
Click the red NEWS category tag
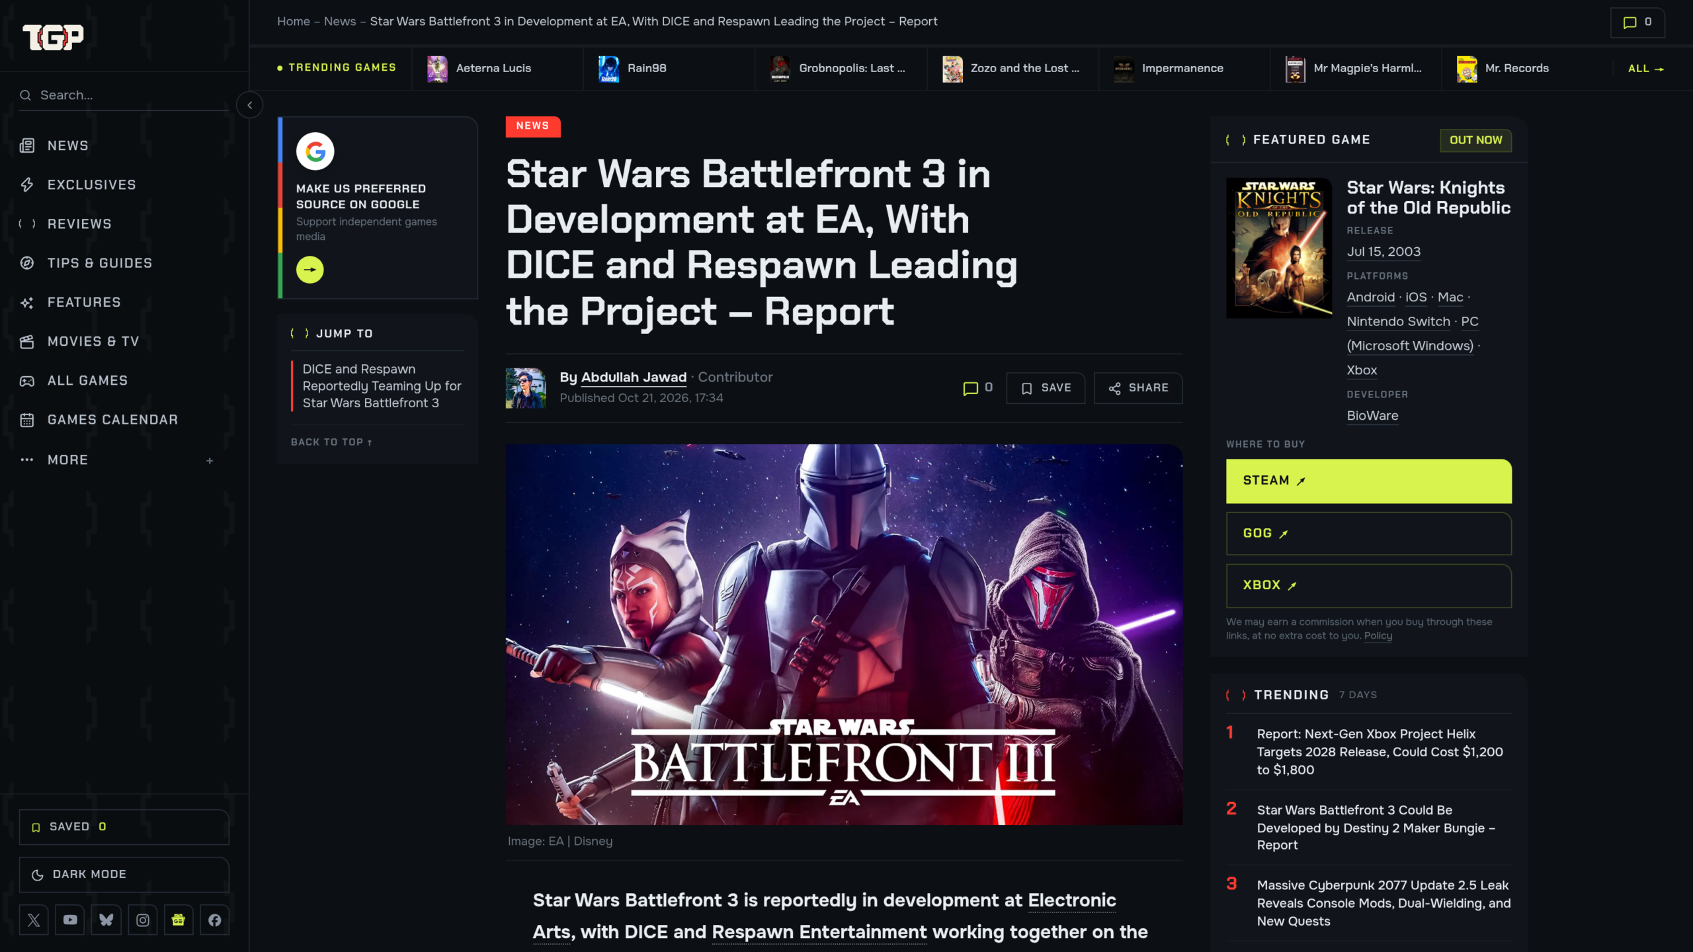[x=533, y=126]
